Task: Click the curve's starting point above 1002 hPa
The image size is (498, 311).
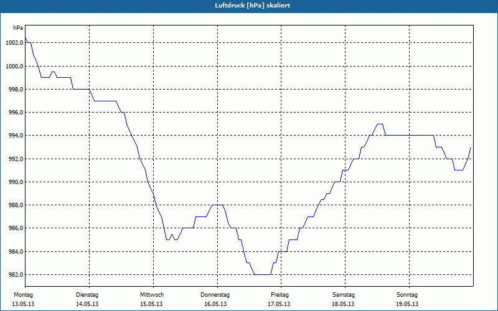Action: click(x=26, y=38)
